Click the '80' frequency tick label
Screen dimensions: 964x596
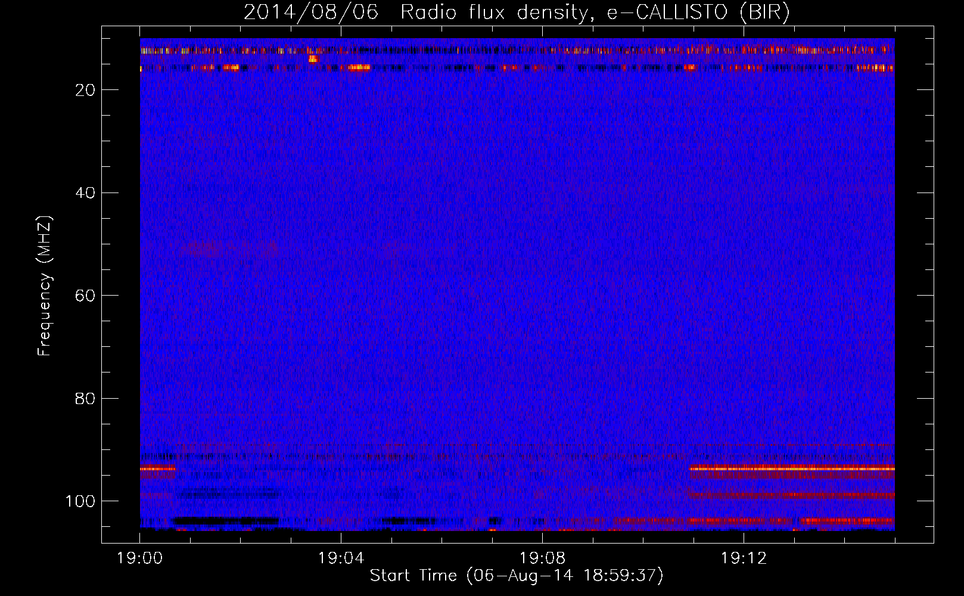tap(85, 399)
